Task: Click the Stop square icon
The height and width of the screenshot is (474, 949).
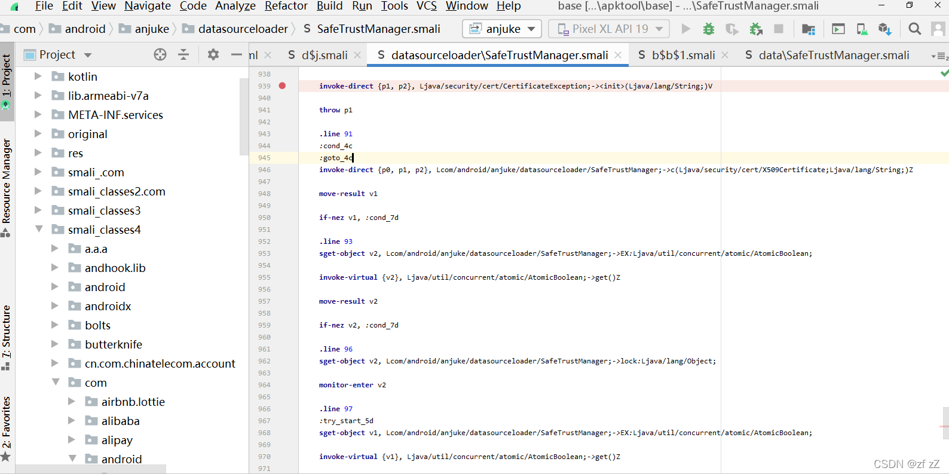Action: pos(779,29)
